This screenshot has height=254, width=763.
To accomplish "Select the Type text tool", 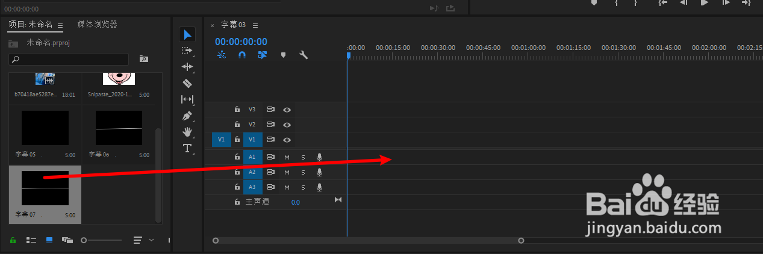I will (x=187, y=148).
